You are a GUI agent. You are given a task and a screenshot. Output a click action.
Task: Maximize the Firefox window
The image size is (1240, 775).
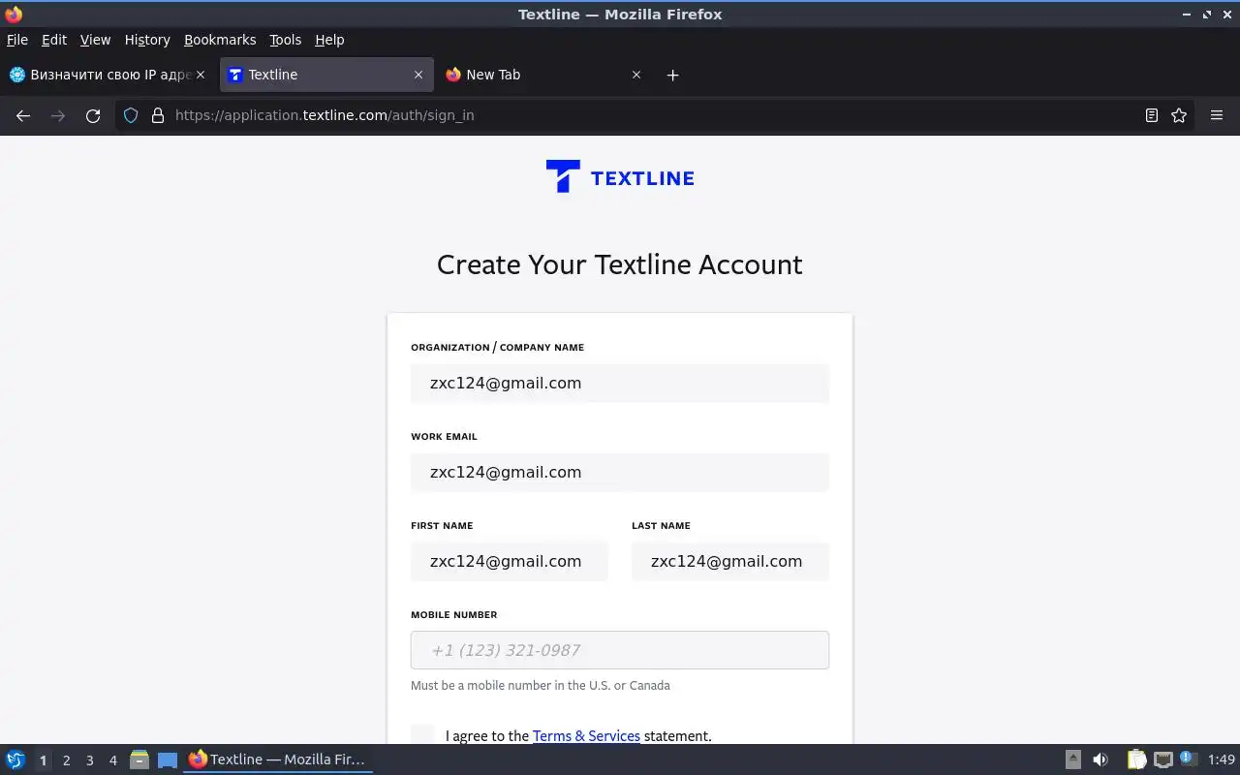pyautogui.click(x=1207, y=15)
